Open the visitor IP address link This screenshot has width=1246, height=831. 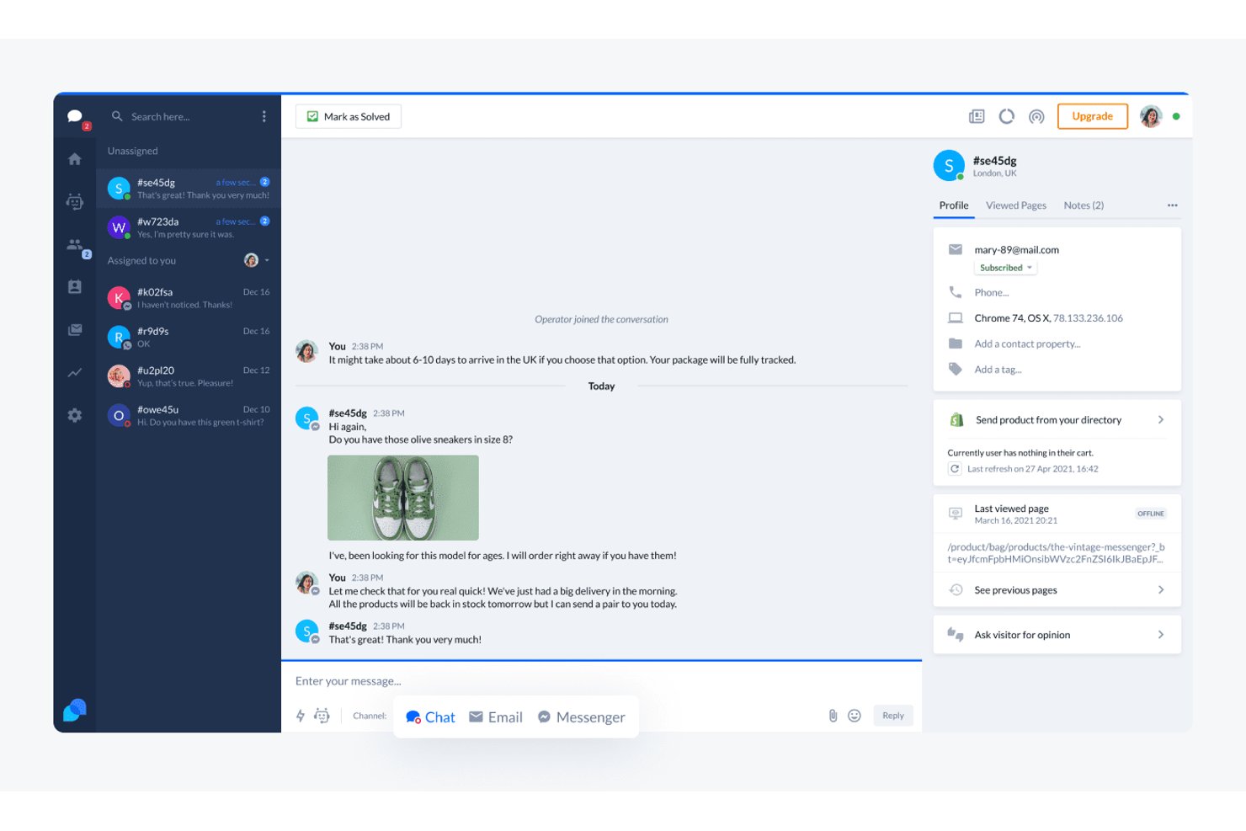coord(1088,318)
